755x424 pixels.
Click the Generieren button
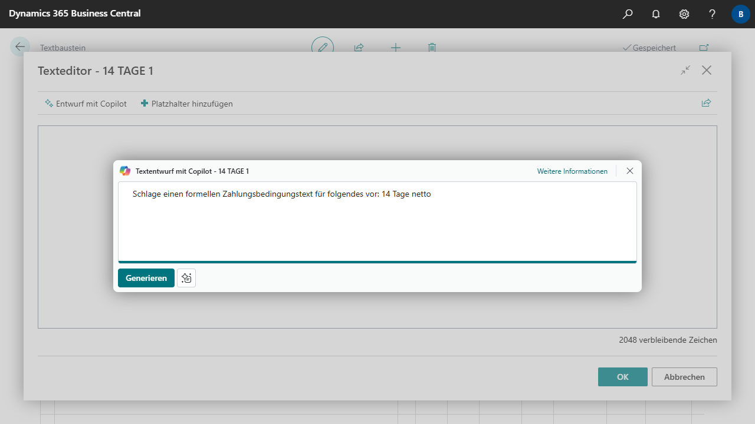pyautogui.click(x=146, y=278)
